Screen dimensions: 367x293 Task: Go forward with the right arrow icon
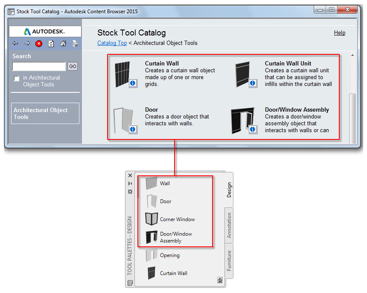27,43
